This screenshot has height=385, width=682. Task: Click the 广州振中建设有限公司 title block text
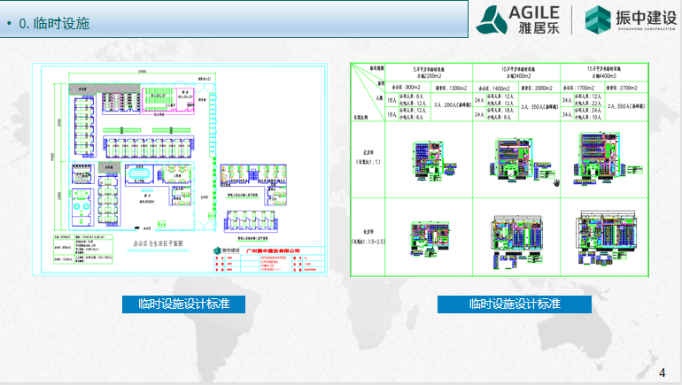273,250
